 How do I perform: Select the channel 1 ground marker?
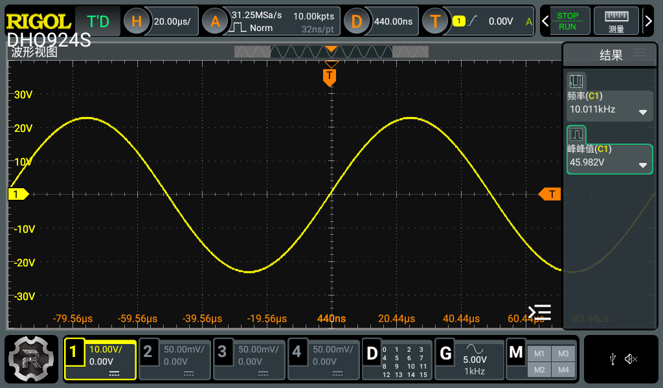(x=18, y=194)
